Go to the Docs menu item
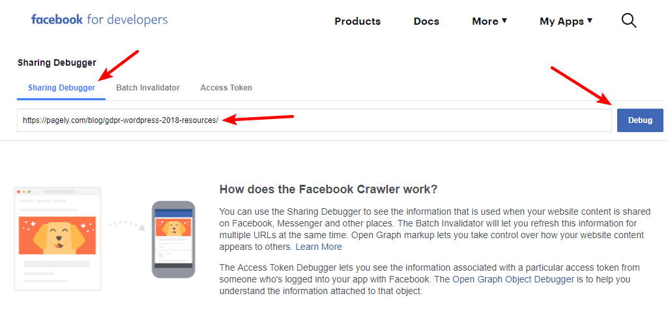668x326 pixels. tap(426, 21)
